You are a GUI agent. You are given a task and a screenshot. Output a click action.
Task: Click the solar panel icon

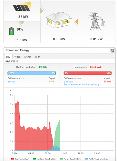22,6
